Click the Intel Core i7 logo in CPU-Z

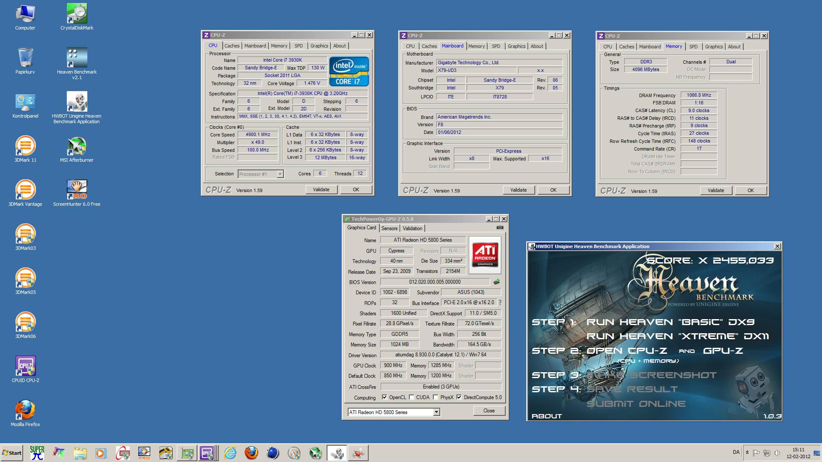click(349, 71)
